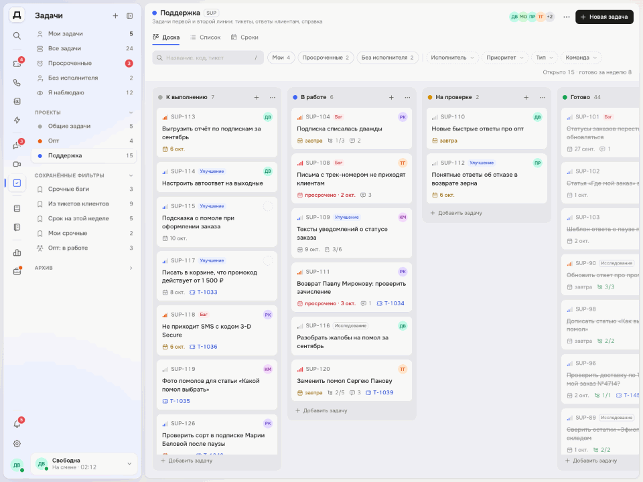Open ticket link T-1033 on card SUP-117
Screen dimensions: 643x482
(204, 293)
